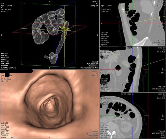Click the yellow camera frustum marker on 3D colon
The height and width of the screenshot is (139, 166).
65,29
